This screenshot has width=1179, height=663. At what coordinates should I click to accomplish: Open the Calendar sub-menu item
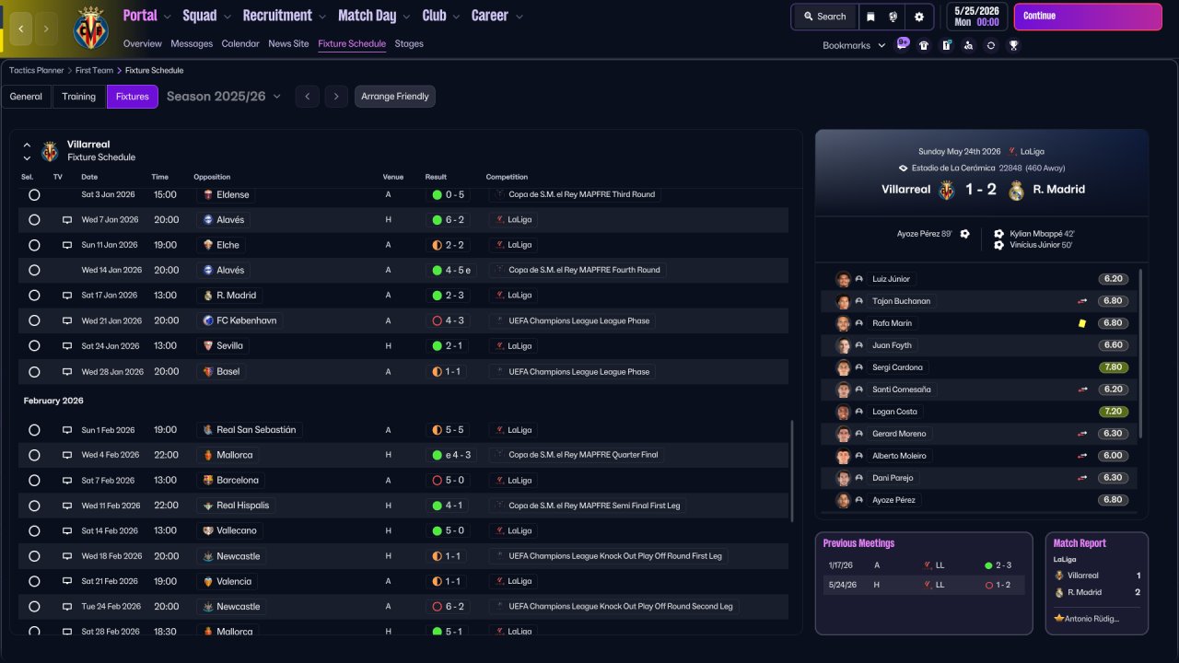pyautogui.click(x=240, y=43)
